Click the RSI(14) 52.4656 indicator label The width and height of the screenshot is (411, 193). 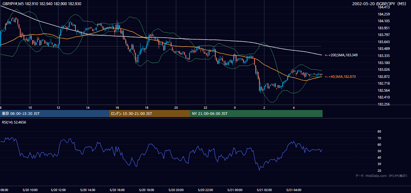pos(14,122)
